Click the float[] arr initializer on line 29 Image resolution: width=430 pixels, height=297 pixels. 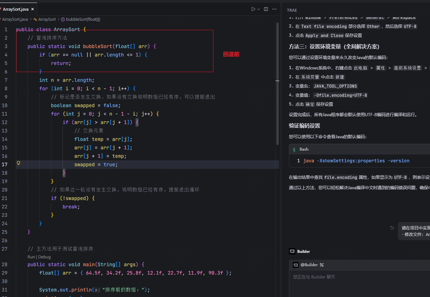point(136,273)
